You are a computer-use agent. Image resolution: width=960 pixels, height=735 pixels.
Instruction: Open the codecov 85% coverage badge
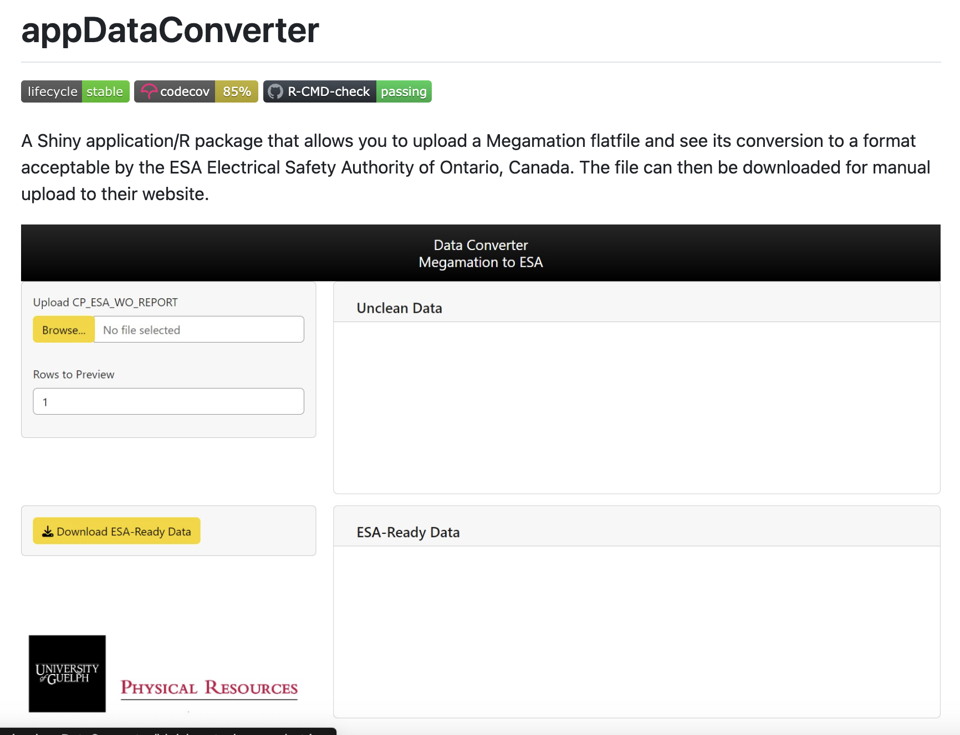click(196, 91)
